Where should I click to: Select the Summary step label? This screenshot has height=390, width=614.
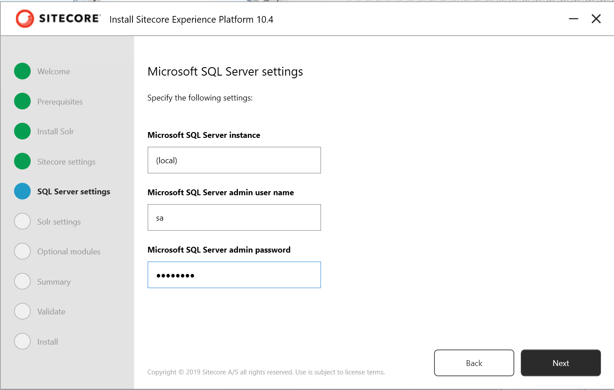(x=54, y=282)
